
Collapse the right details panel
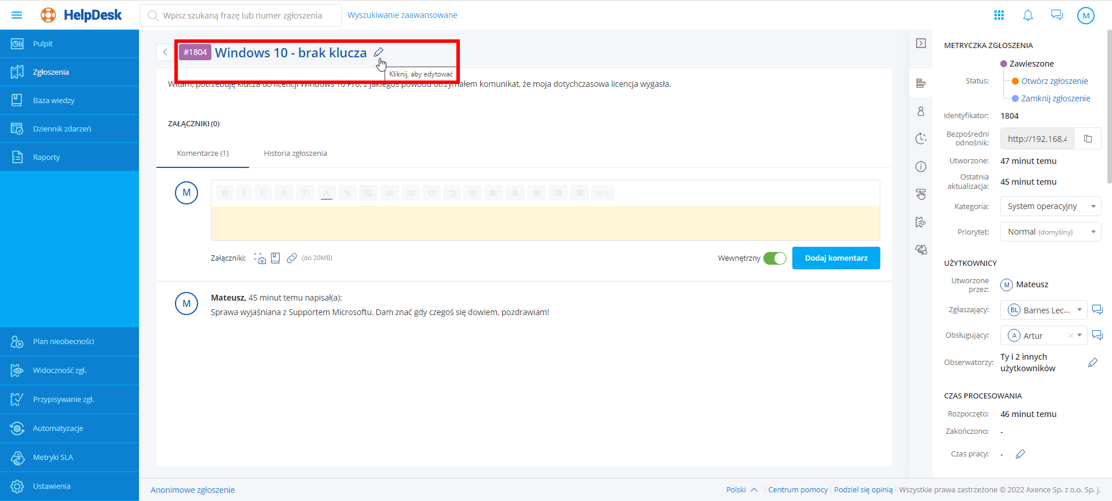pos(921,43)
